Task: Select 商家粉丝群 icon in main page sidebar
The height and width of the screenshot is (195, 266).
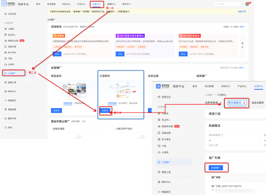Action: pyautogui.click(x=5, y=41)
